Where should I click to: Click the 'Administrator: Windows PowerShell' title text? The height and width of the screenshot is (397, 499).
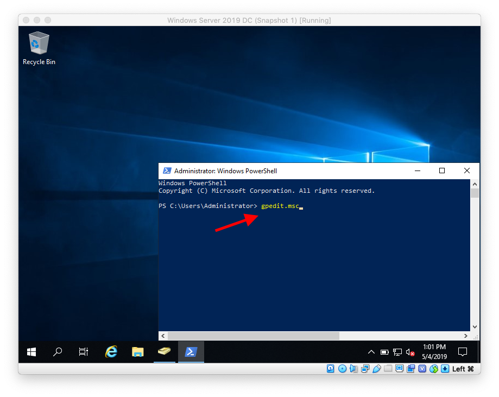tap(226, 171)
